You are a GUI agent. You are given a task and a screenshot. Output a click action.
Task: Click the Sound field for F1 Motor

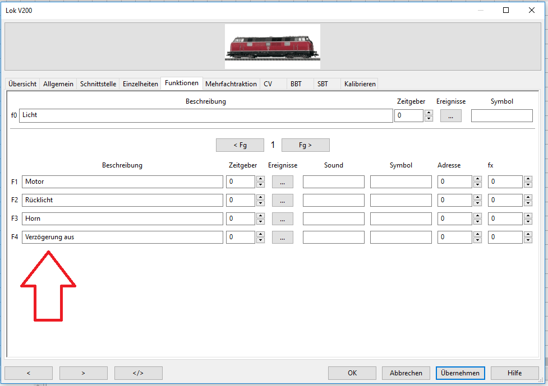(x=333, y=182)
